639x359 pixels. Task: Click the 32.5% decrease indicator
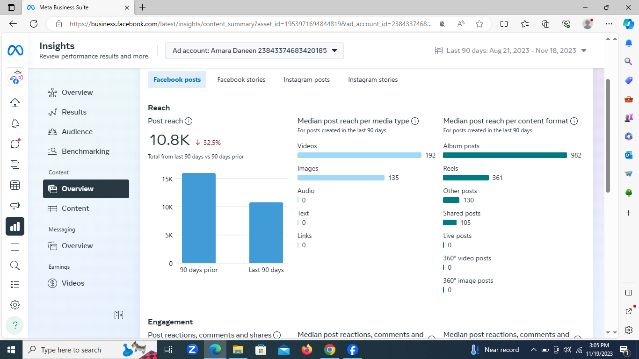pos(208,143)
